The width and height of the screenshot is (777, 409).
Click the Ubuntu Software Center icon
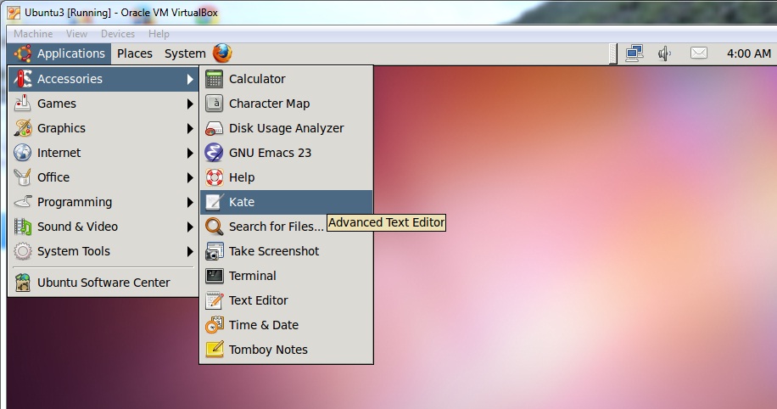point(23,282)
